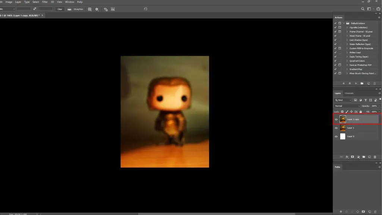
Task: Hide Layer 0 with eye icon
Action: coord(336,137)
